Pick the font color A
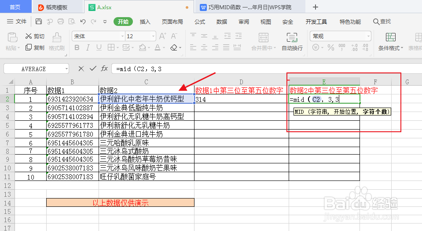Viewport: 422px width, 231px height. 158,47
